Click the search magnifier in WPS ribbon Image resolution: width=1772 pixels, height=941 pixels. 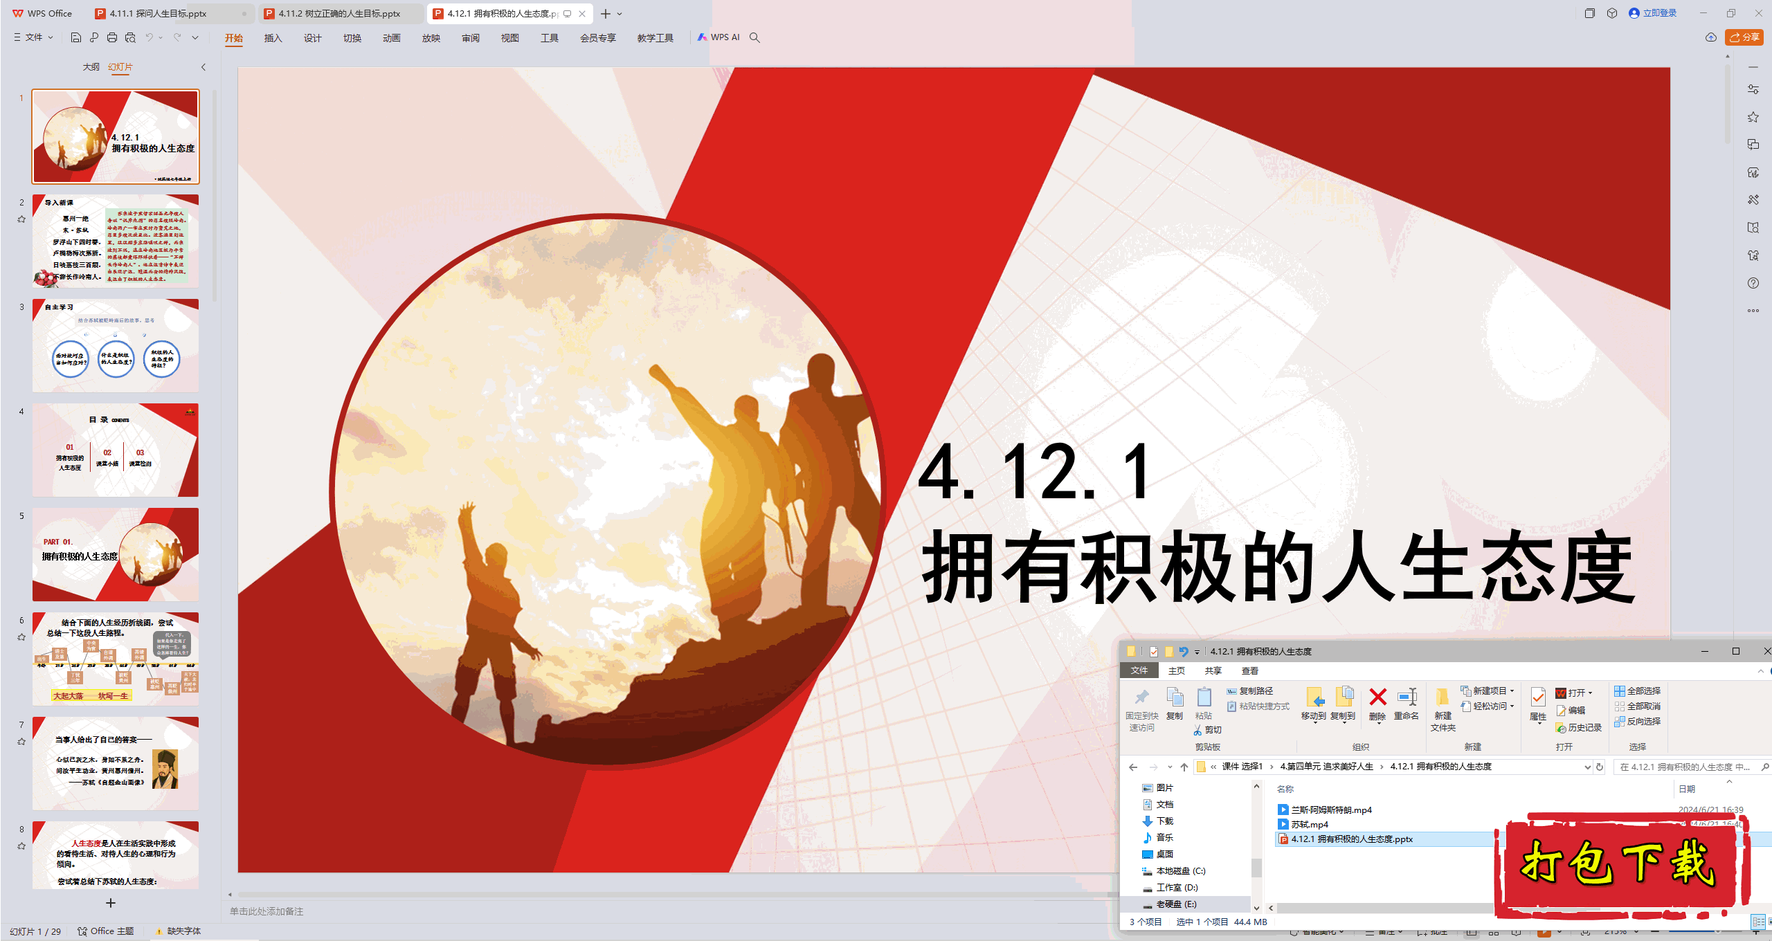[x=755, y=37]
